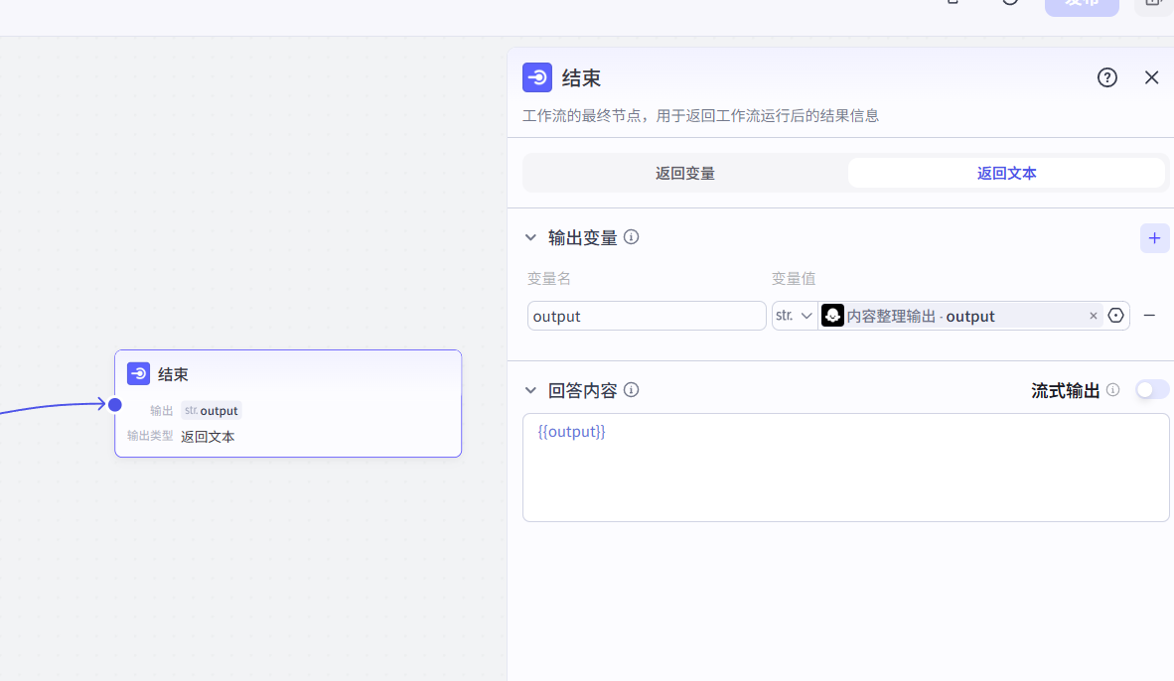1174x681 pixels.
Task: Select the 结束 node on canvas
Action: [x=288, y=403]
